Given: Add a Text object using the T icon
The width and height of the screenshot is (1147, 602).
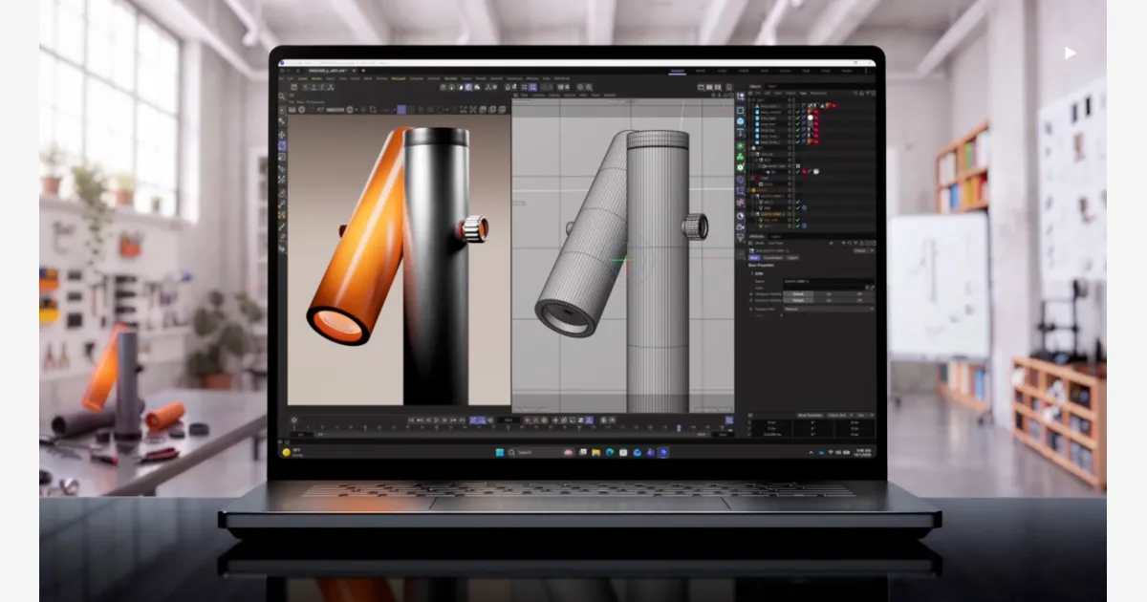Looking at the screenshot, I should point(740,134).
